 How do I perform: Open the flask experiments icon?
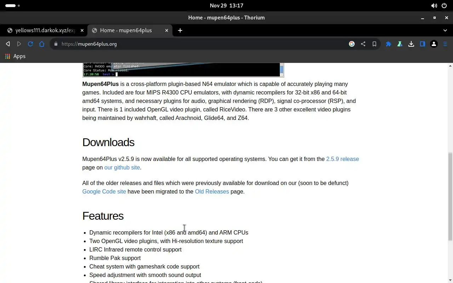click(400, 44)
